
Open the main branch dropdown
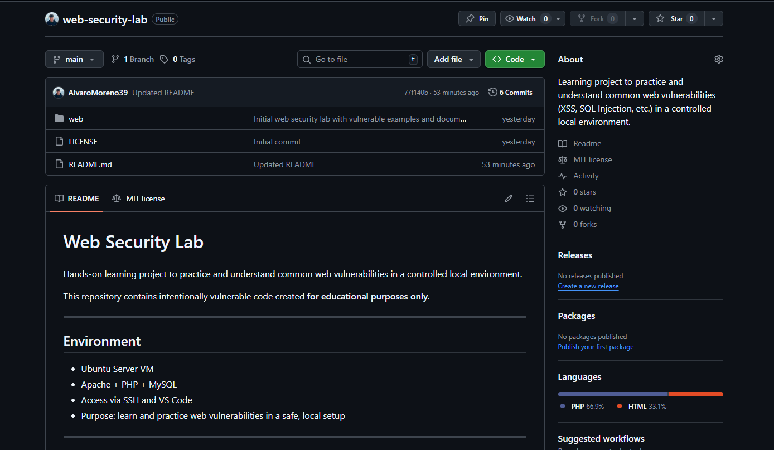click(74, 59)
